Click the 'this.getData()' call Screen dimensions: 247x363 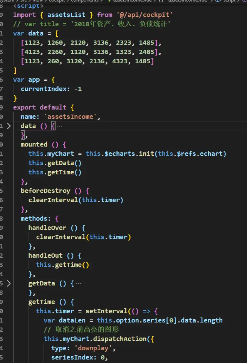coord(55,163)
